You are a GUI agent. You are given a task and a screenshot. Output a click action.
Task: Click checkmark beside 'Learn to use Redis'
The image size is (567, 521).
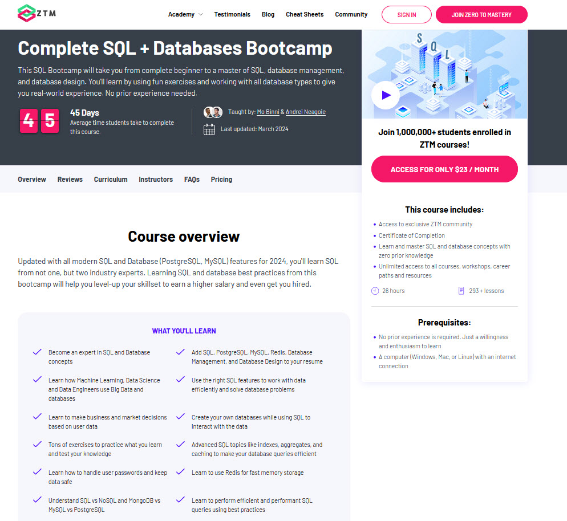coord(180,471)
